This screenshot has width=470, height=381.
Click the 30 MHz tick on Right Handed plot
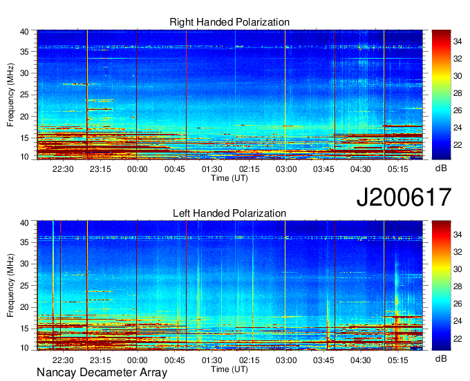click(25, 73)
